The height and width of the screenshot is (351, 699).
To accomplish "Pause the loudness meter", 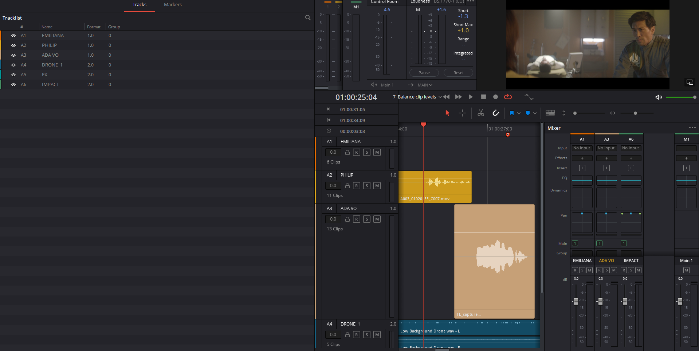I will coord(424,73).
